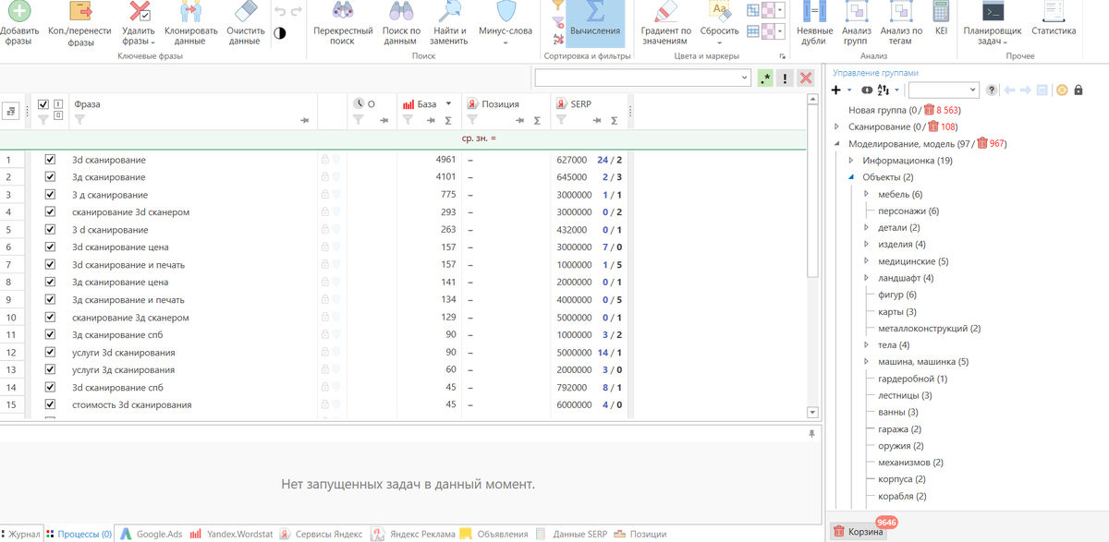Open Перекрестный поиск binoculars tool

click(x=342, y=23)
